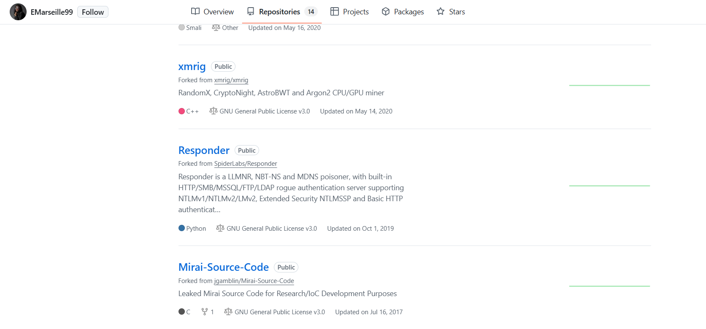706x329 pixels.
Task: Go to the xmrig/xmrig parent repository
Action: coord(231,80)
